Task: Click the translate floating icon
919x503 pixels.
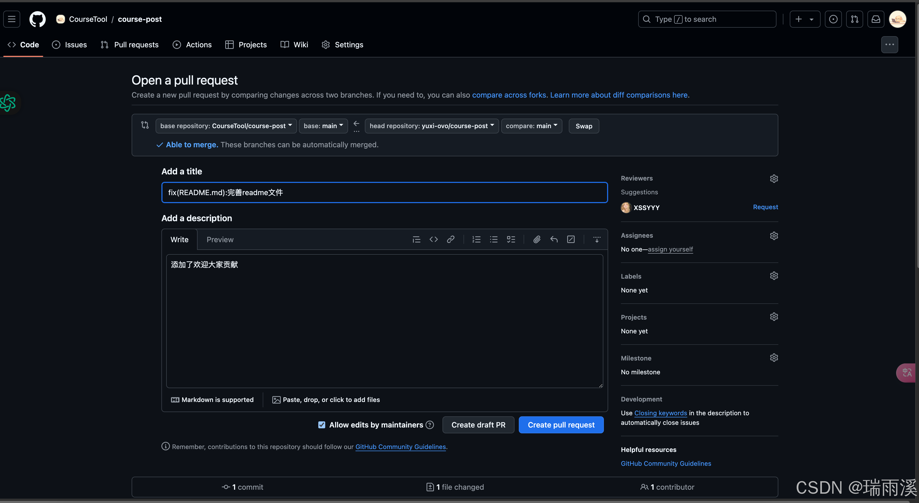Action: pyautogui.click(x=907, y=373)
